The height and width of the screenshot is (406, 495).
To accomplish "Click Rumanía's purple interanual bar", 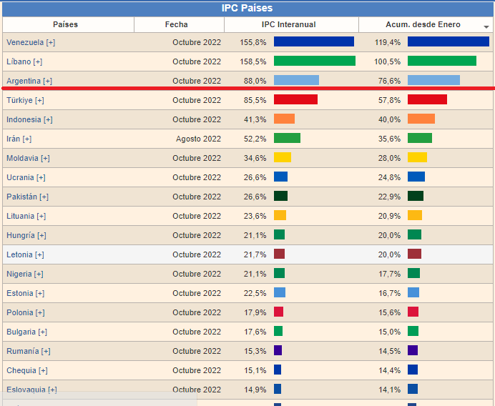I will [x=278, y=351].
